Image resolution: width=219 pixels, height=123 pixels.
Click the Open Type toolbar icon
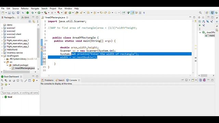coord(77,13)
